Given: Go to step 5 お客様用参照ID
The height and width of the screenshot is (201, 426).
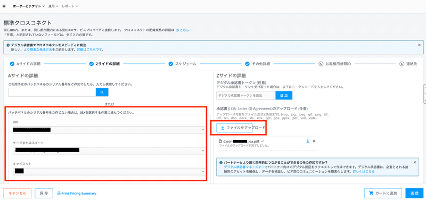Looking at the screenshot, I should point(335,64).
